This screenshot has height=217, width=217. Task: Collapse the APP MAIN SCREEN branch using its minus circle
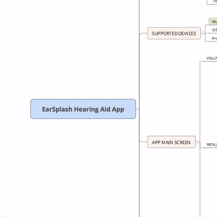click(x=198, y=142)
